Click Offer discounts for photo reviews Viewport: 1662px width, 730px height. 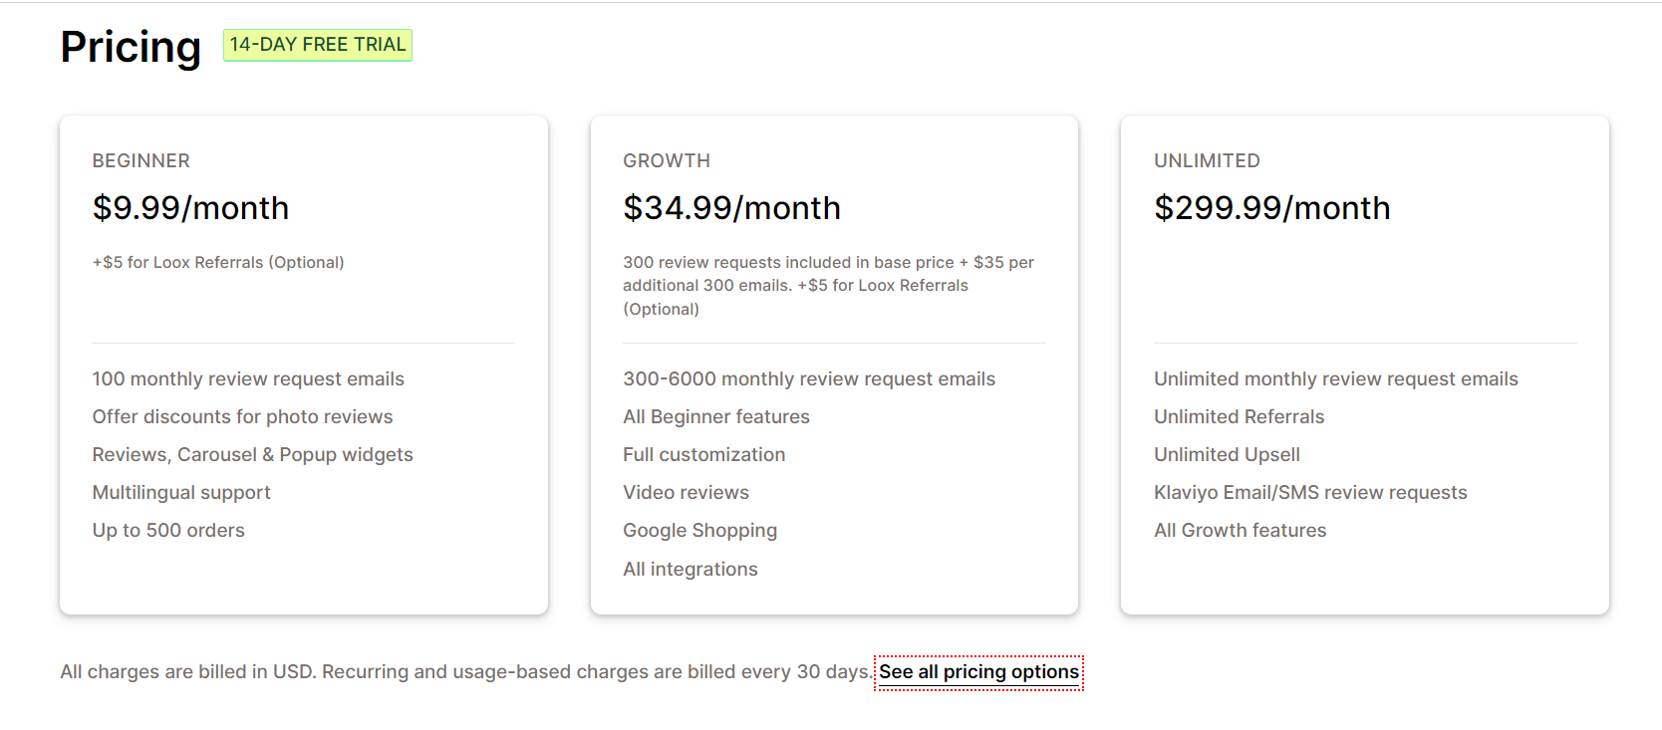242,417
